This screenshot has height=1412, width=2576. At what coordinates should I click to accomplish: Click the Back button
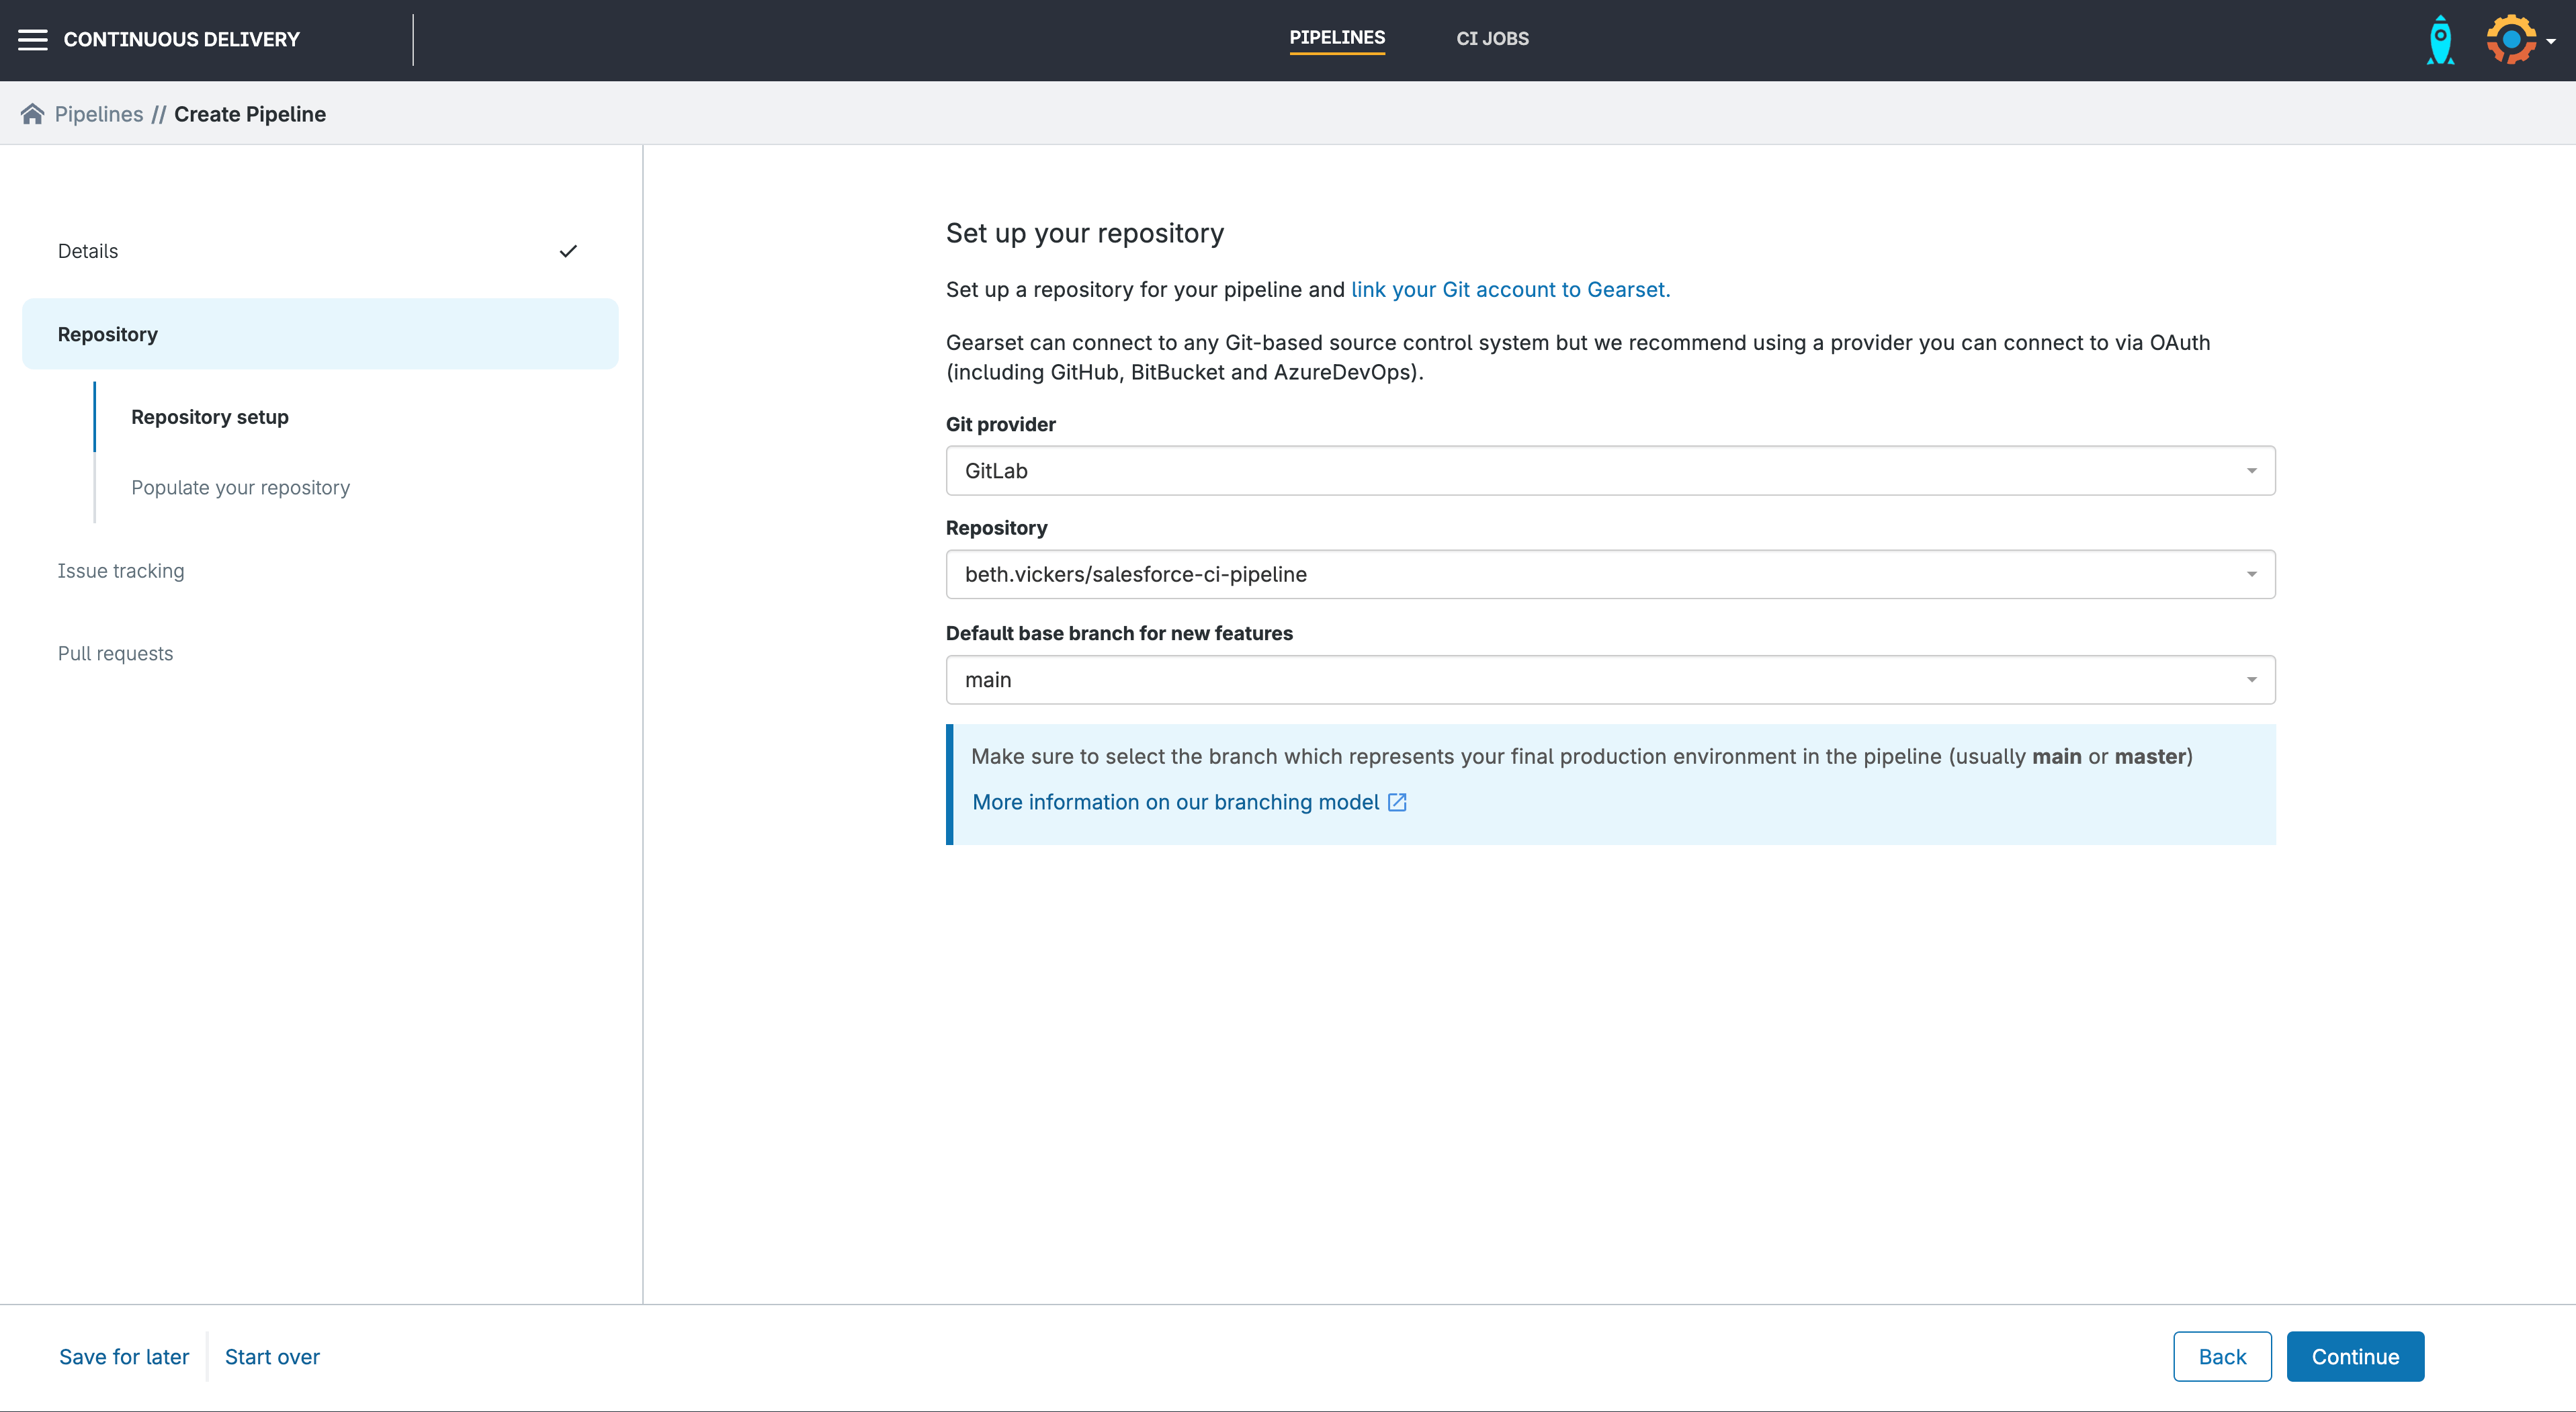point(2222,1356)
